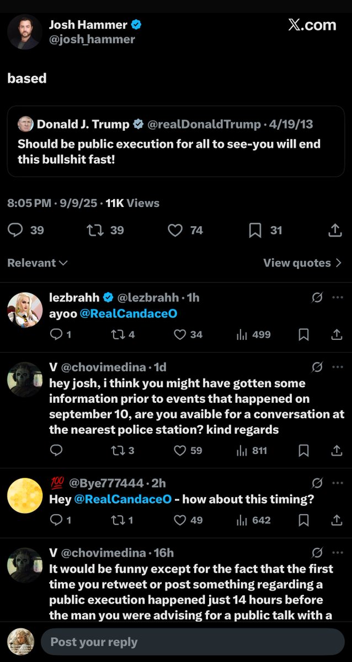This screenshot has height=662, width=352.
Task: Bookmark Josh Hammer's main post
Action: tap(255, 230)
